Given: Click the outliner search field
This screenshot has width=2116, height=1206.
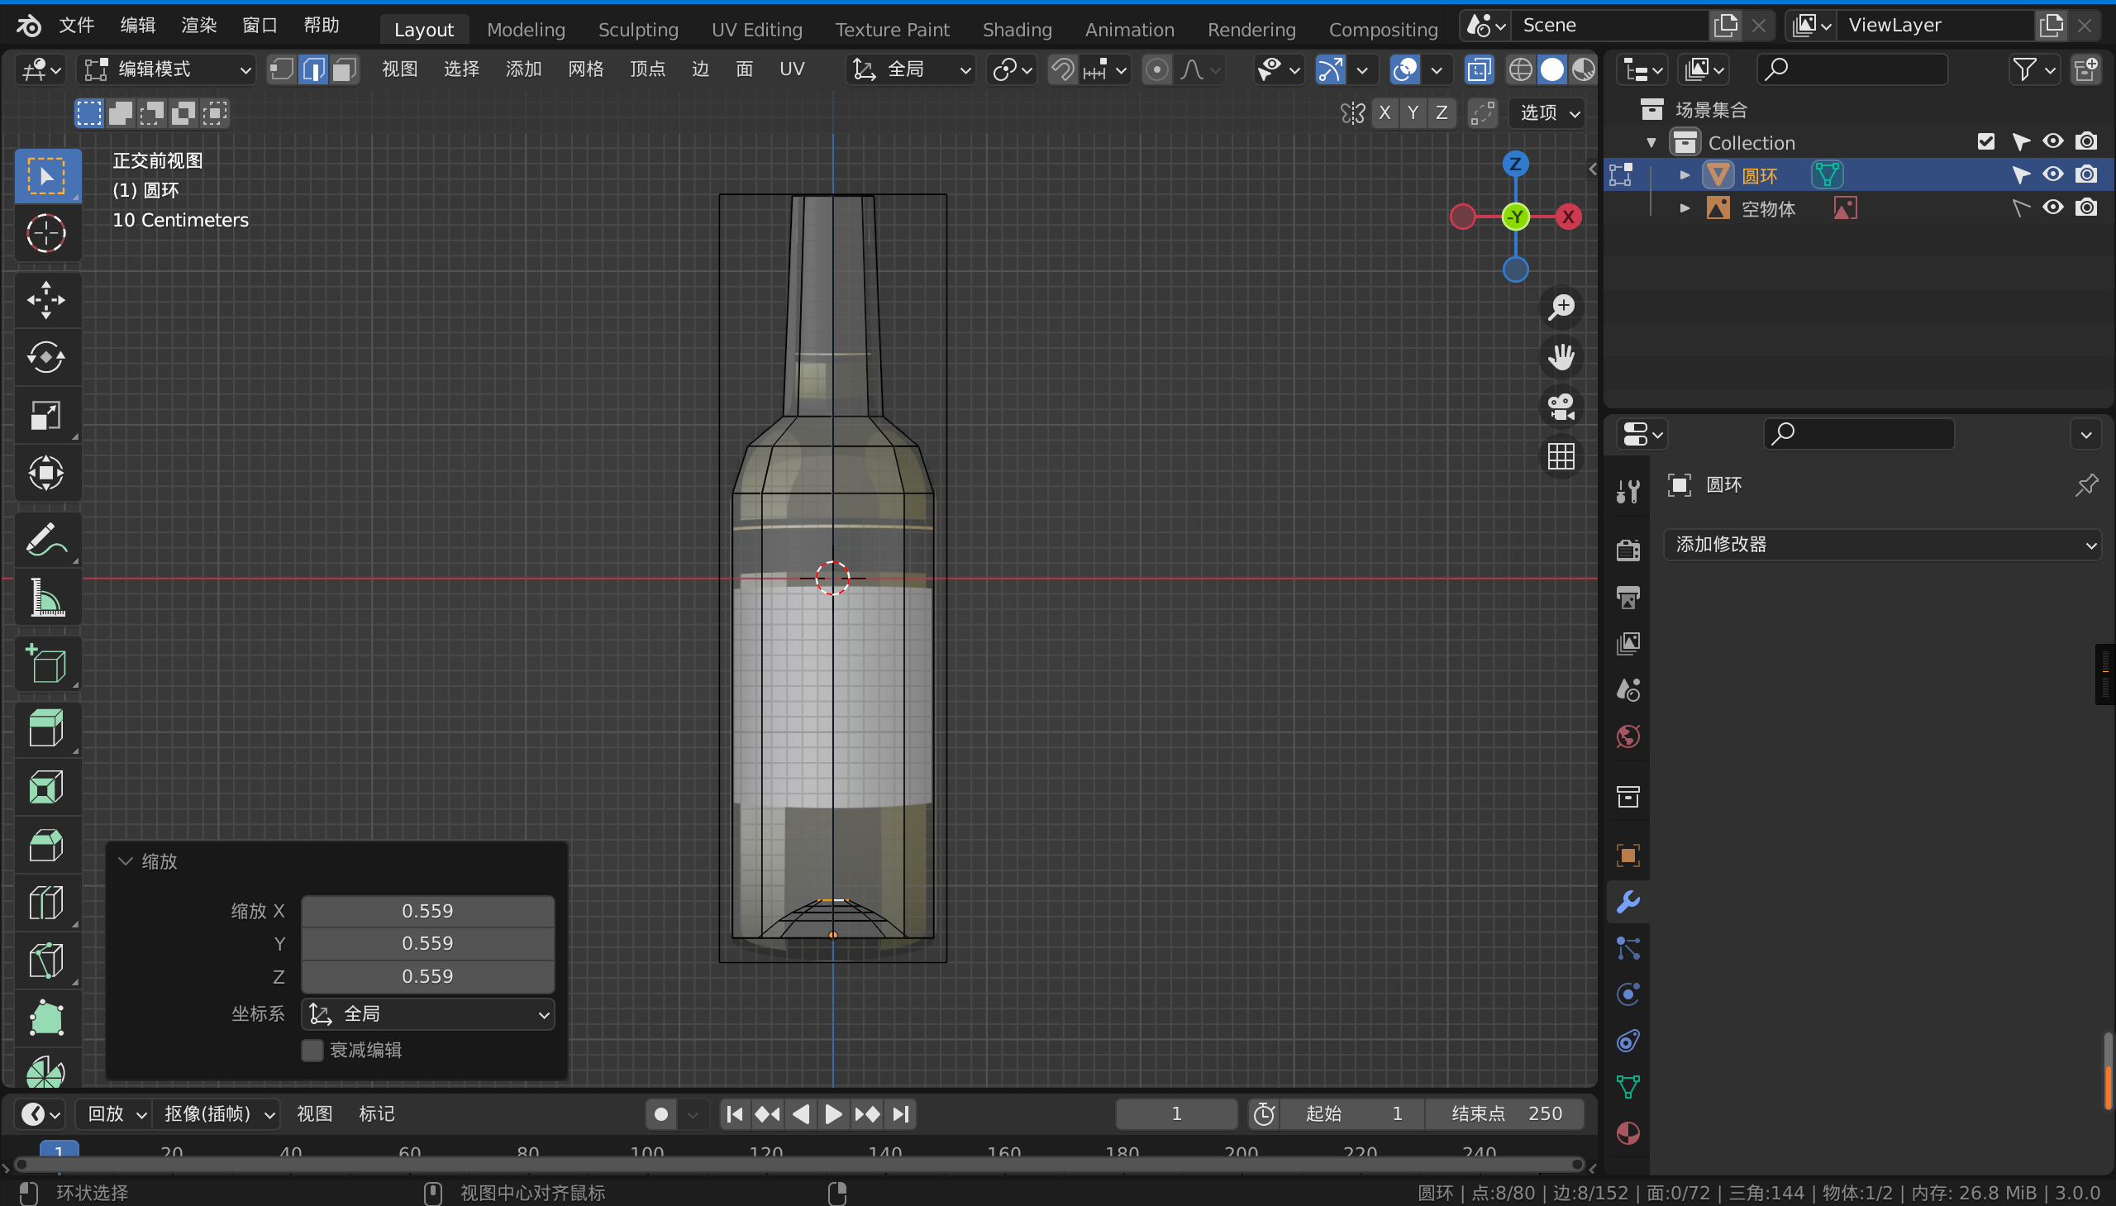Looking at the screenshot, I should coord(1851,69).
